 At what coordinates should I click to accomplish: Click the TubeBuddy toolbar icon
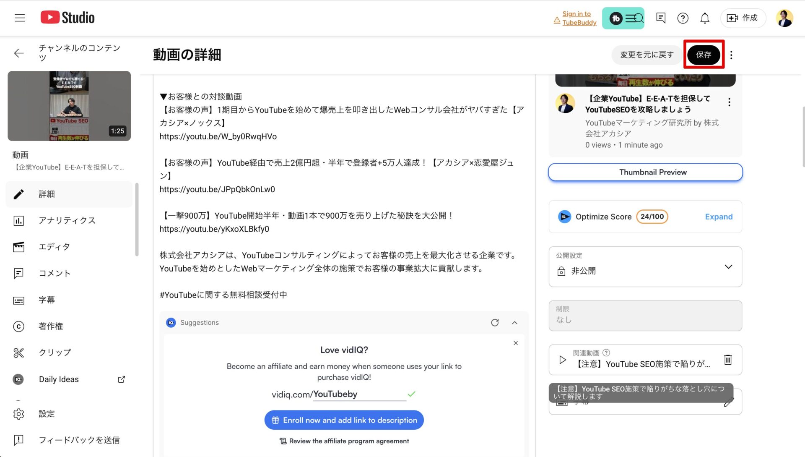click(x=623, y=18)
